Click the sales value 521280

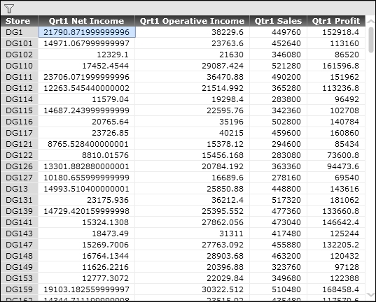278,66
